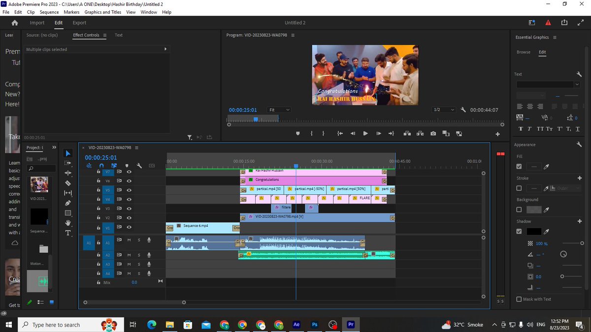The width and height of the screenshot is (591, 332).
Task: Step forward one frame
Action: tap(378, 133)
